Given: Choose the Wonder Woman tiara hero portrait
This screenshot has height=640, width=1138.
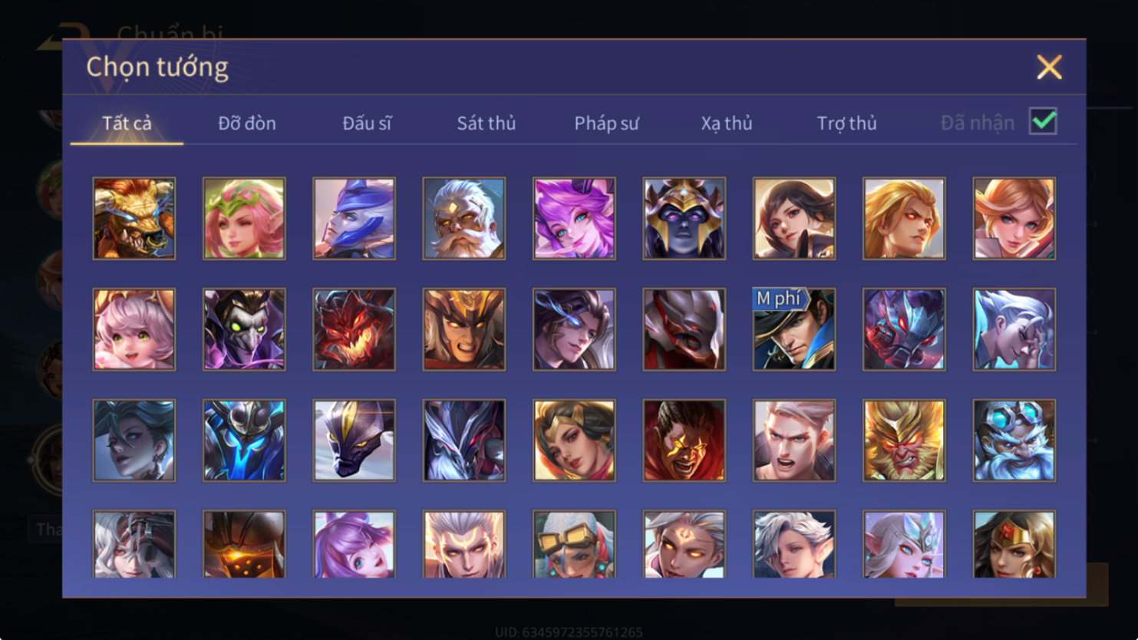Looking at the screenshot, I should (x=1014, y=544).
